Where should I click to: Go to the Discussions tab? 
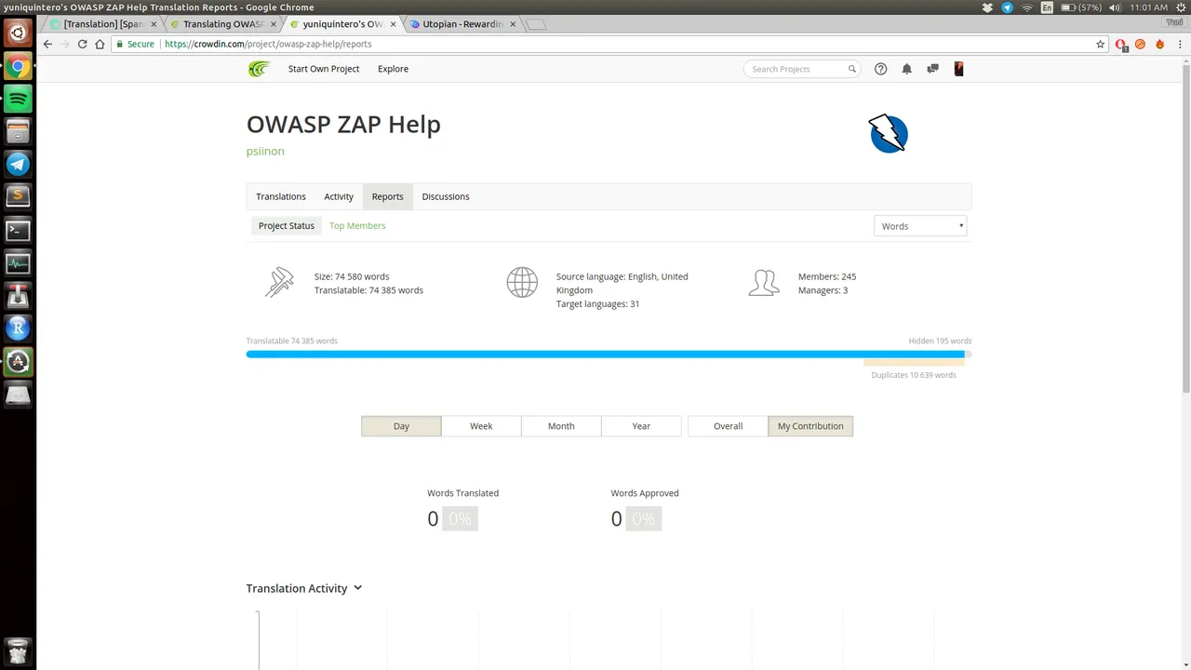[x=446, y=196]
